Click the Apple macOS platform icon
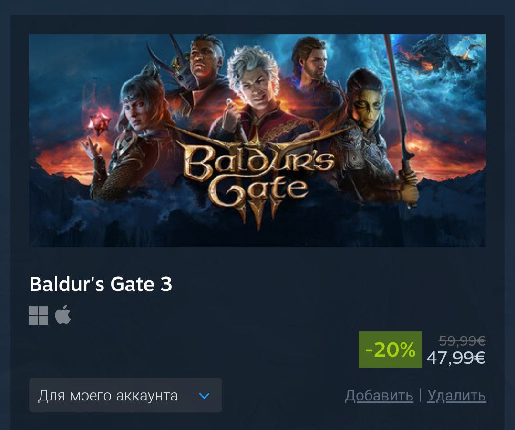Image resolution: width=515 pixels, height=430 pixels. (x=63, y=315)
